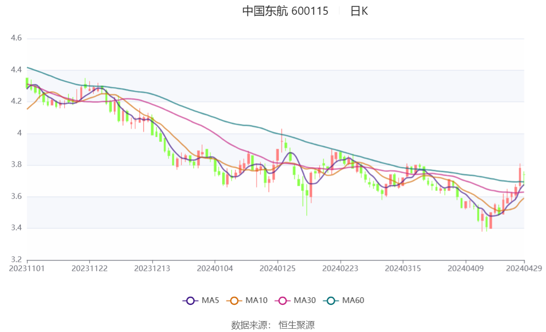Click the 3.2 value on the price axis
Screen dimensions: 546x332
click(x=17, y=260)
